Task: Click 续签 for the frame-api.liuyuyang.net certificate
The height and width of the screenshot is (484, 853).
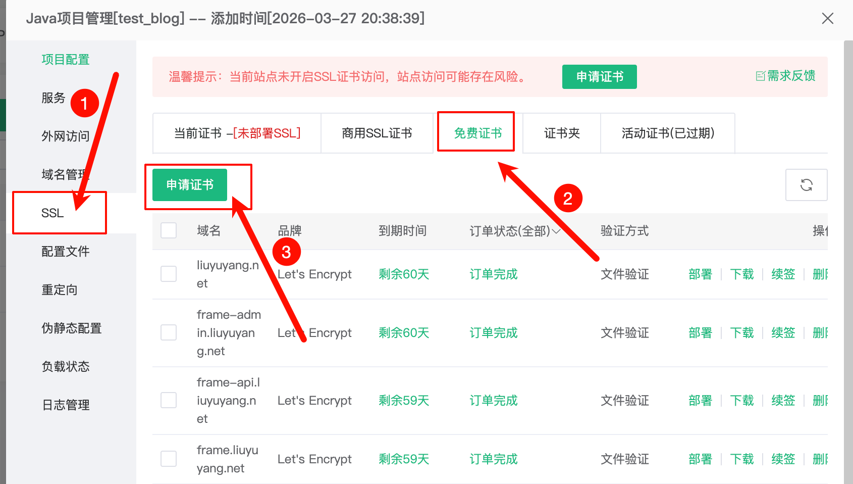Action: [x=783, y=401]
